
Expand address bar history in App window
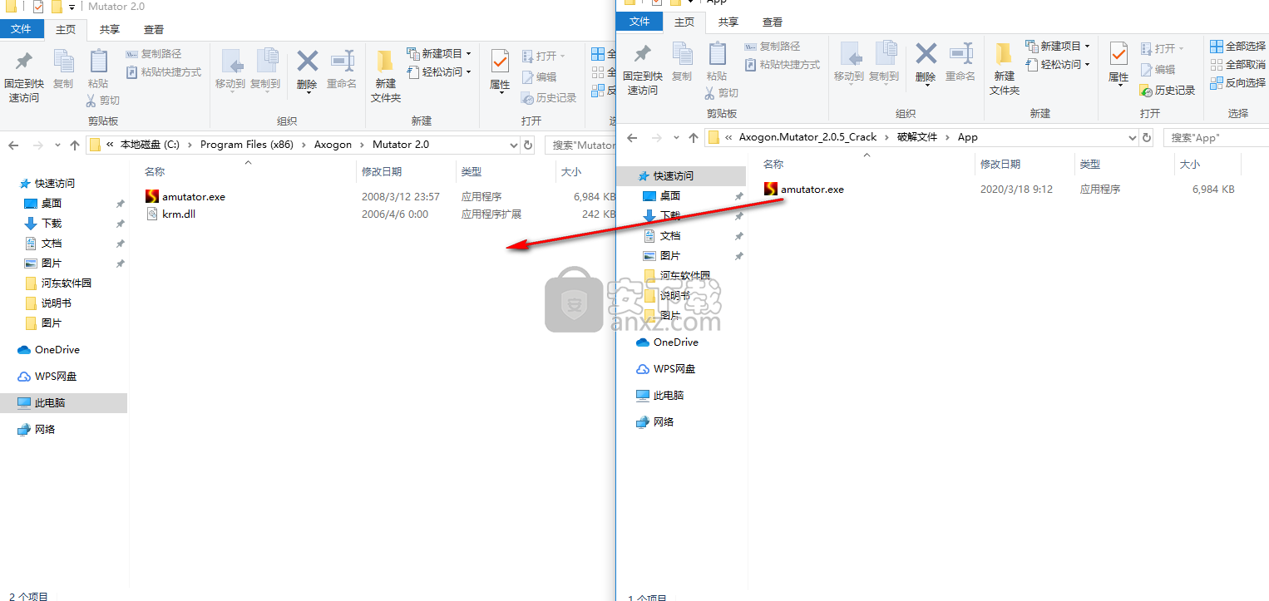[1132, 137]
